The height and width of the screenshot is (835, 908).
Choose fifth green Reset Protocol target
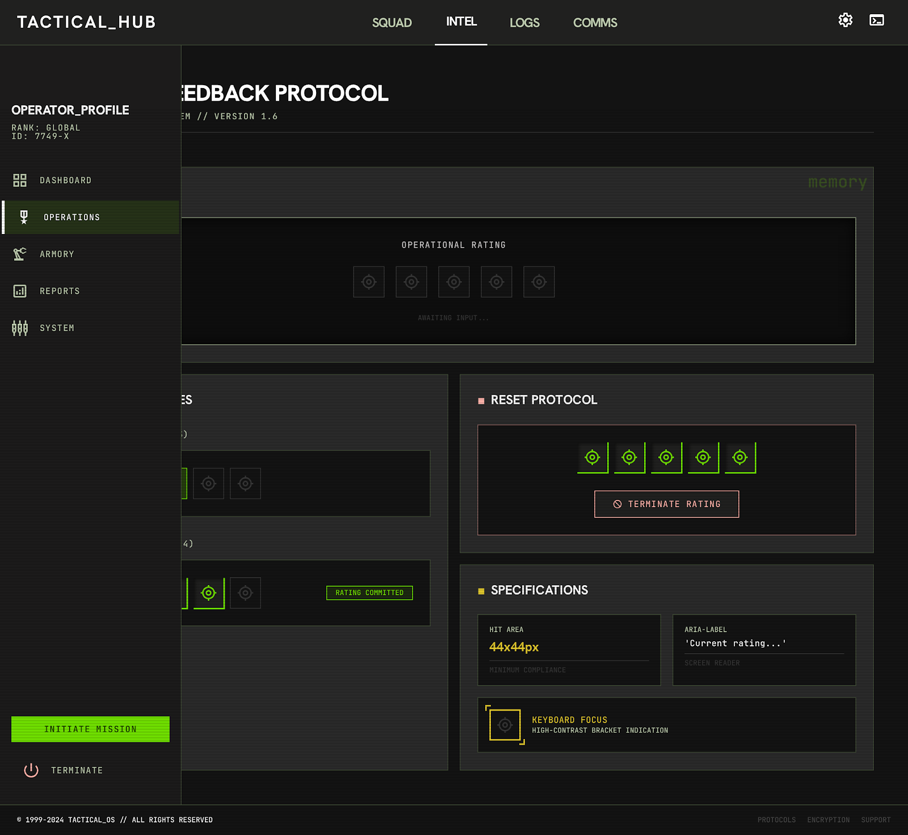click(x=740, y=457)
